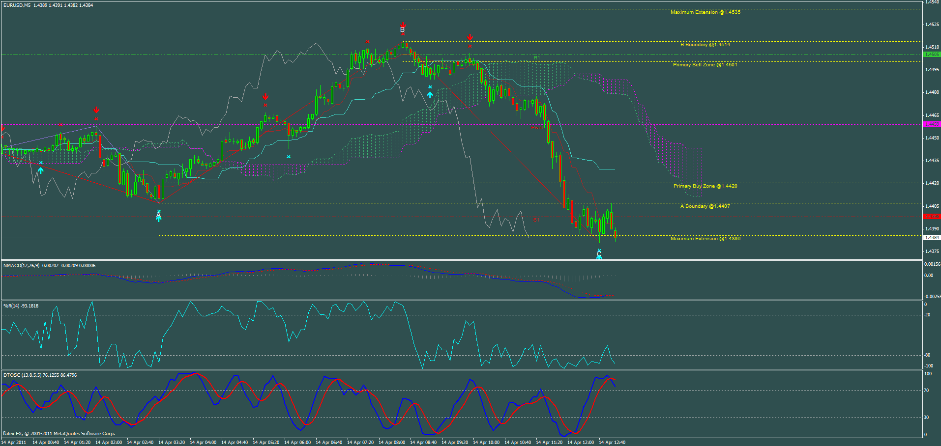941x446 pixels.
Task: Click the Primary Sell Zone @1.4501 label
Action: click(x=705, y=64)
